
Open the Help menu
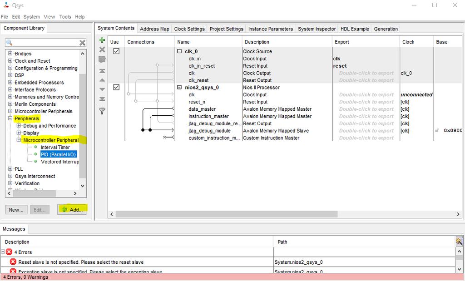tap(80, 17)
